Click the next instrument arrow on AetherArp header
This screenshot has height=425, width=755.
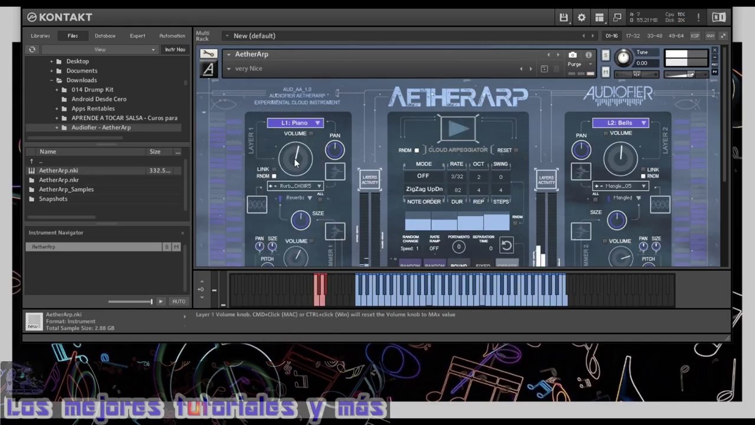point(558,54)
